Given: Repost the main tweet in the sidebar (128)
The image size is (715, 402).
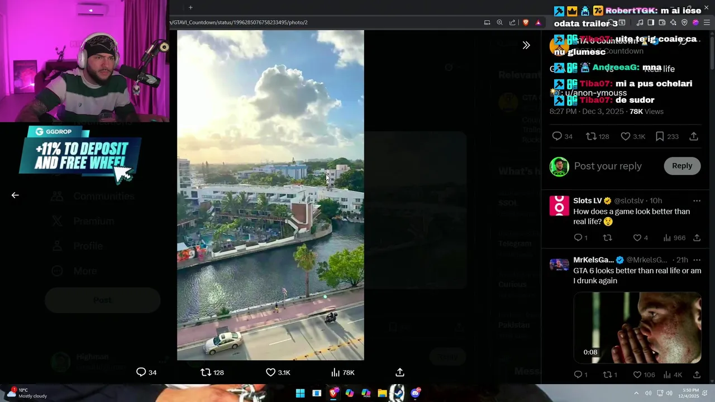Looking at the screenshot, I should point(597,136).
